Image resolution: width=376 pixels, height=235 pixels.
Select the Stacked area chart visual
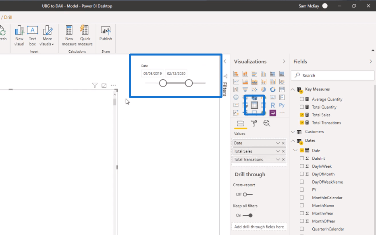tap(254, 82)
